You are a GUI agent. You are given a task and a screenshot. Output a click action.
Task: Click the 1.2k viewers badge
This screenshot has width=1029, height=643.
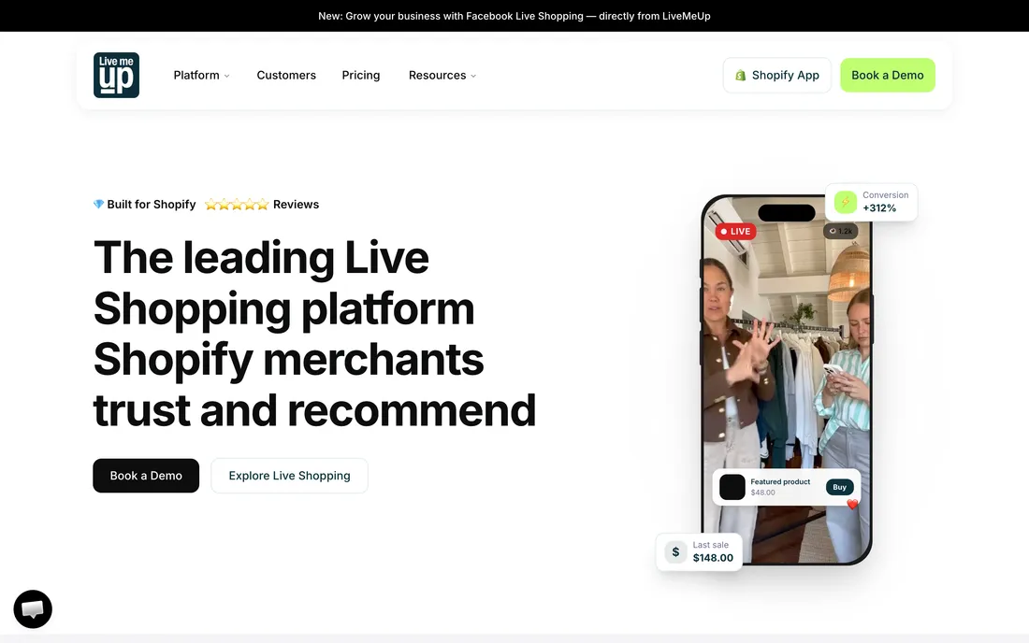841,231
